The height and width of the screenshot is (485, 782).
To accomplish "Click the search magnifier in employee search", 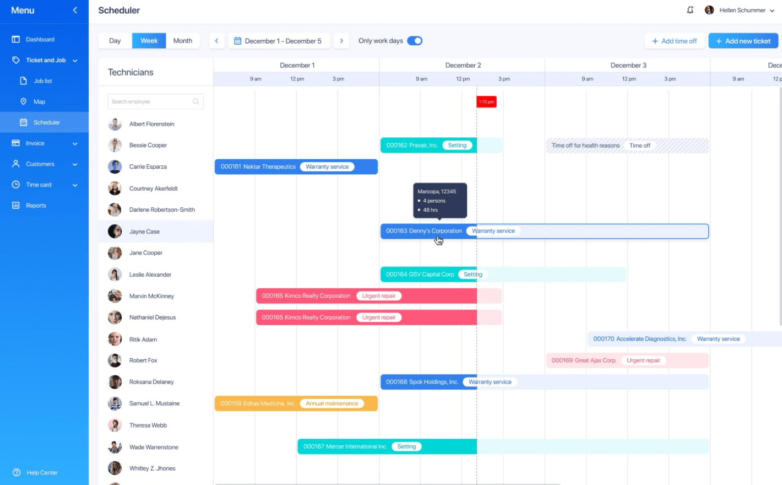I will tap(196, 101).
